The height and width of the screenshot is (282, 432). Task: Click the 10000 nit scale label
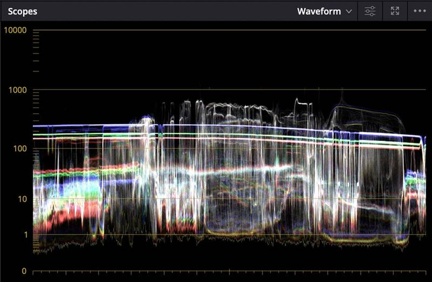(x=14, y=30)
